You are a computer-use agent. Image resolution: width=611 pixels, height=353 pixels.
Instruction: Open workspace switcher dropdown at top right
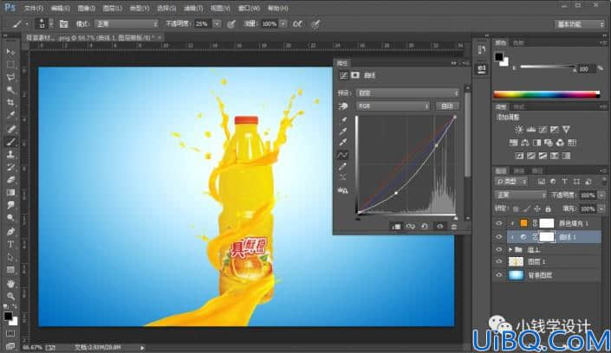coord(579,24)
